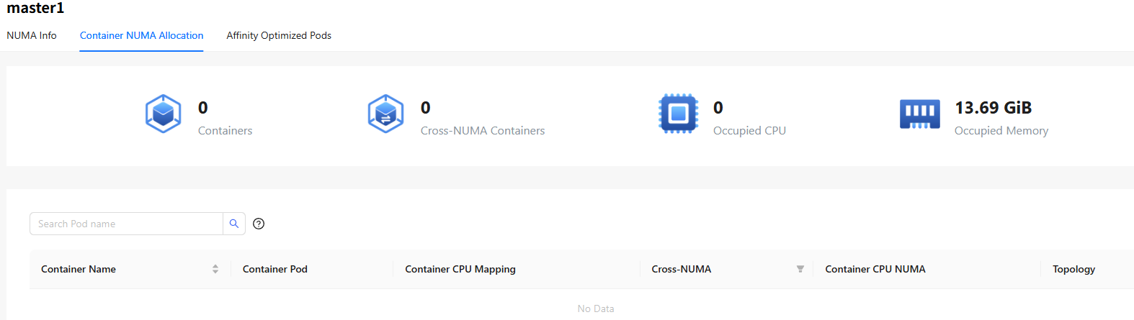Switch to the NUMA Info tab
This screenshot has width=1134, height=320.
pyautogui.click(x=32, y=35)
